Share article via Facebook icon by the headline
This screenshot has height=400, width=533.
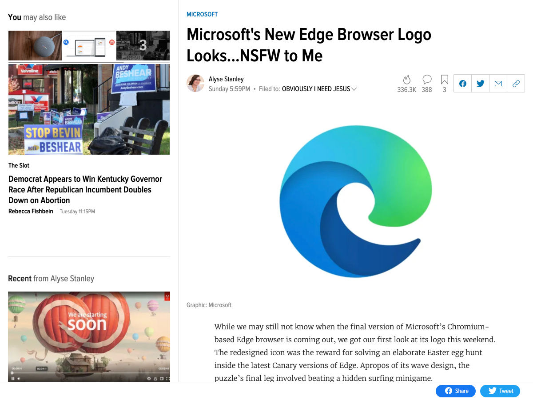463,84
